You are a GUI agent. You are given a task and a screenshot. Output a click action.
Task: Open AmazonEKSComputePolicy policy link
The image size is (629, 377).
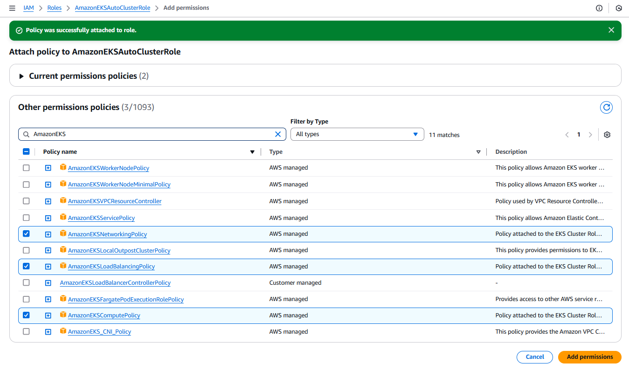click(x=104, y=315)
